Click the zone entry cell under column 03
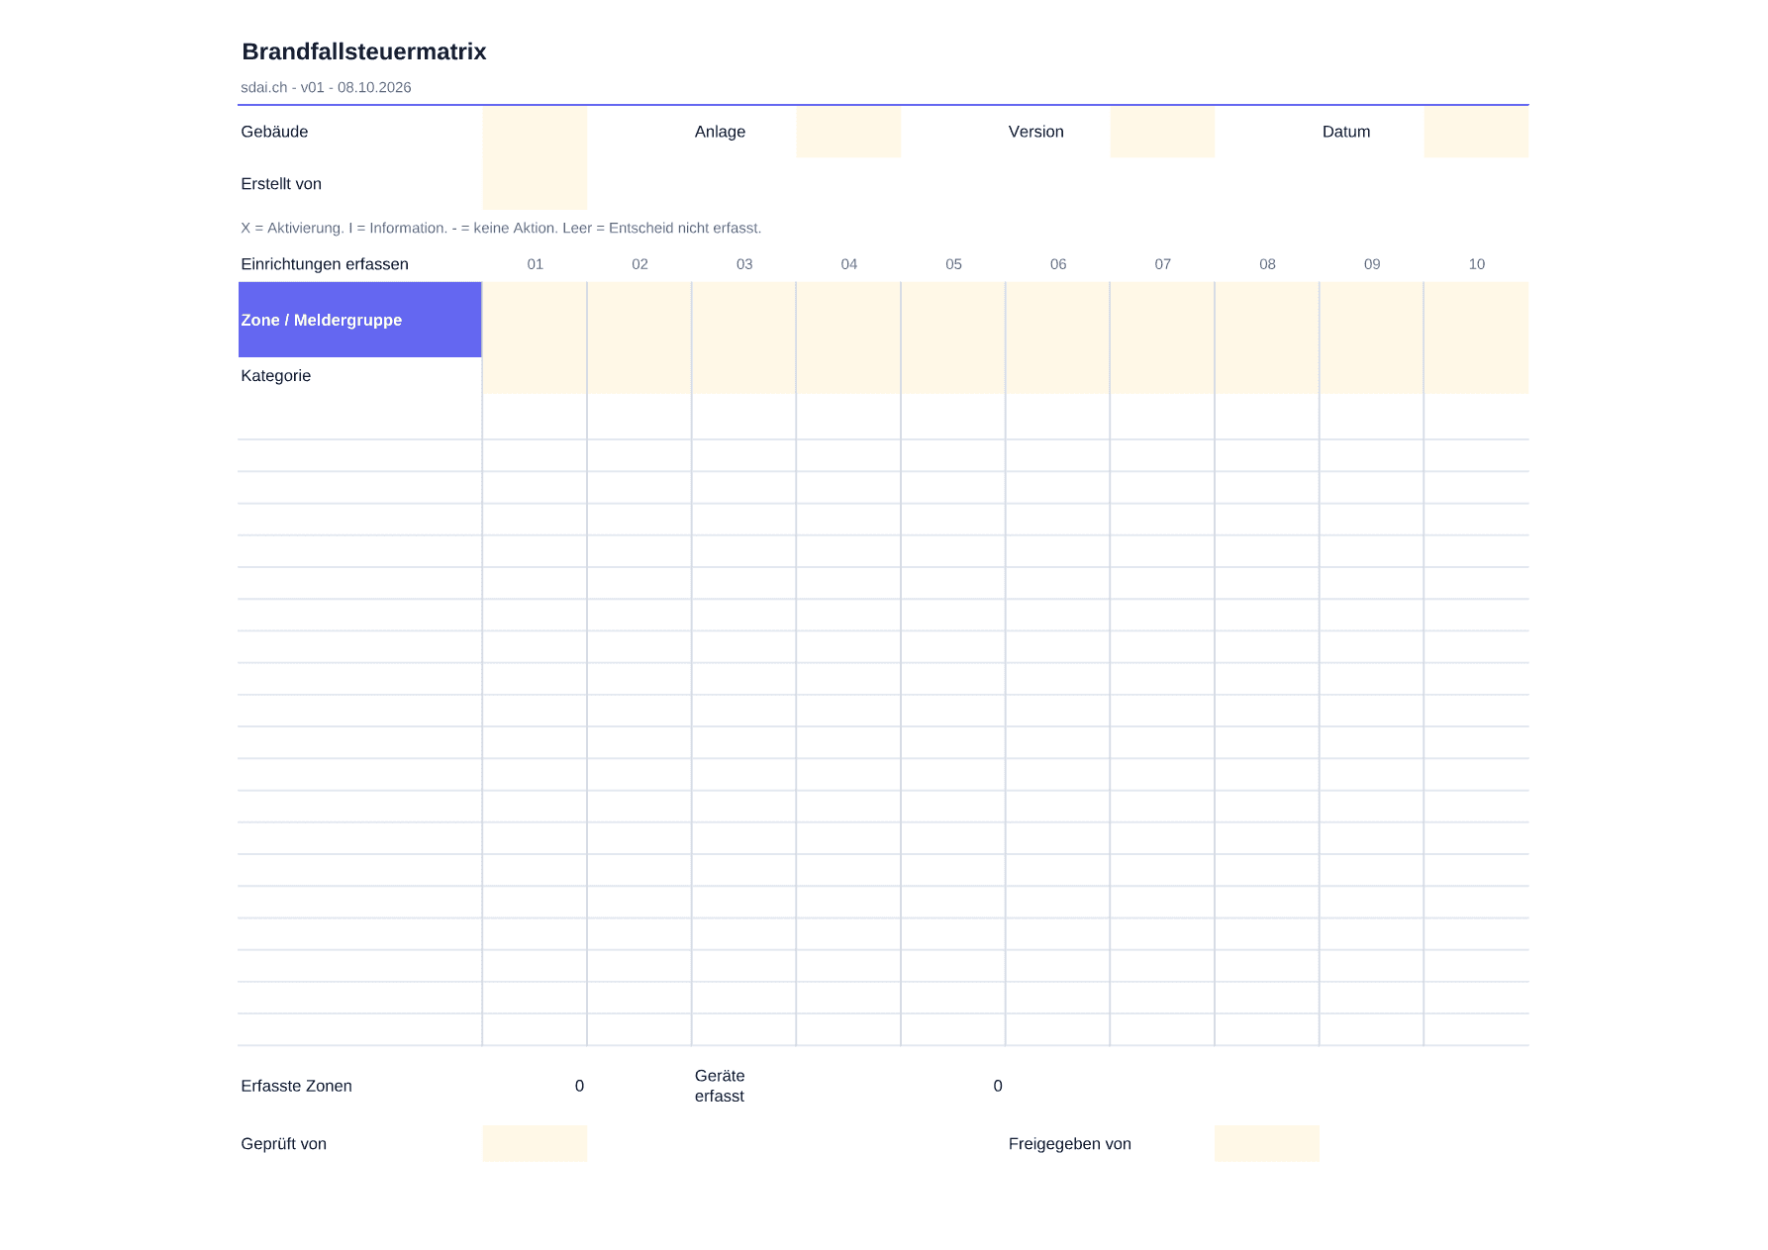Screen dimensions: 1768x1250 click(x=744, y=320)
